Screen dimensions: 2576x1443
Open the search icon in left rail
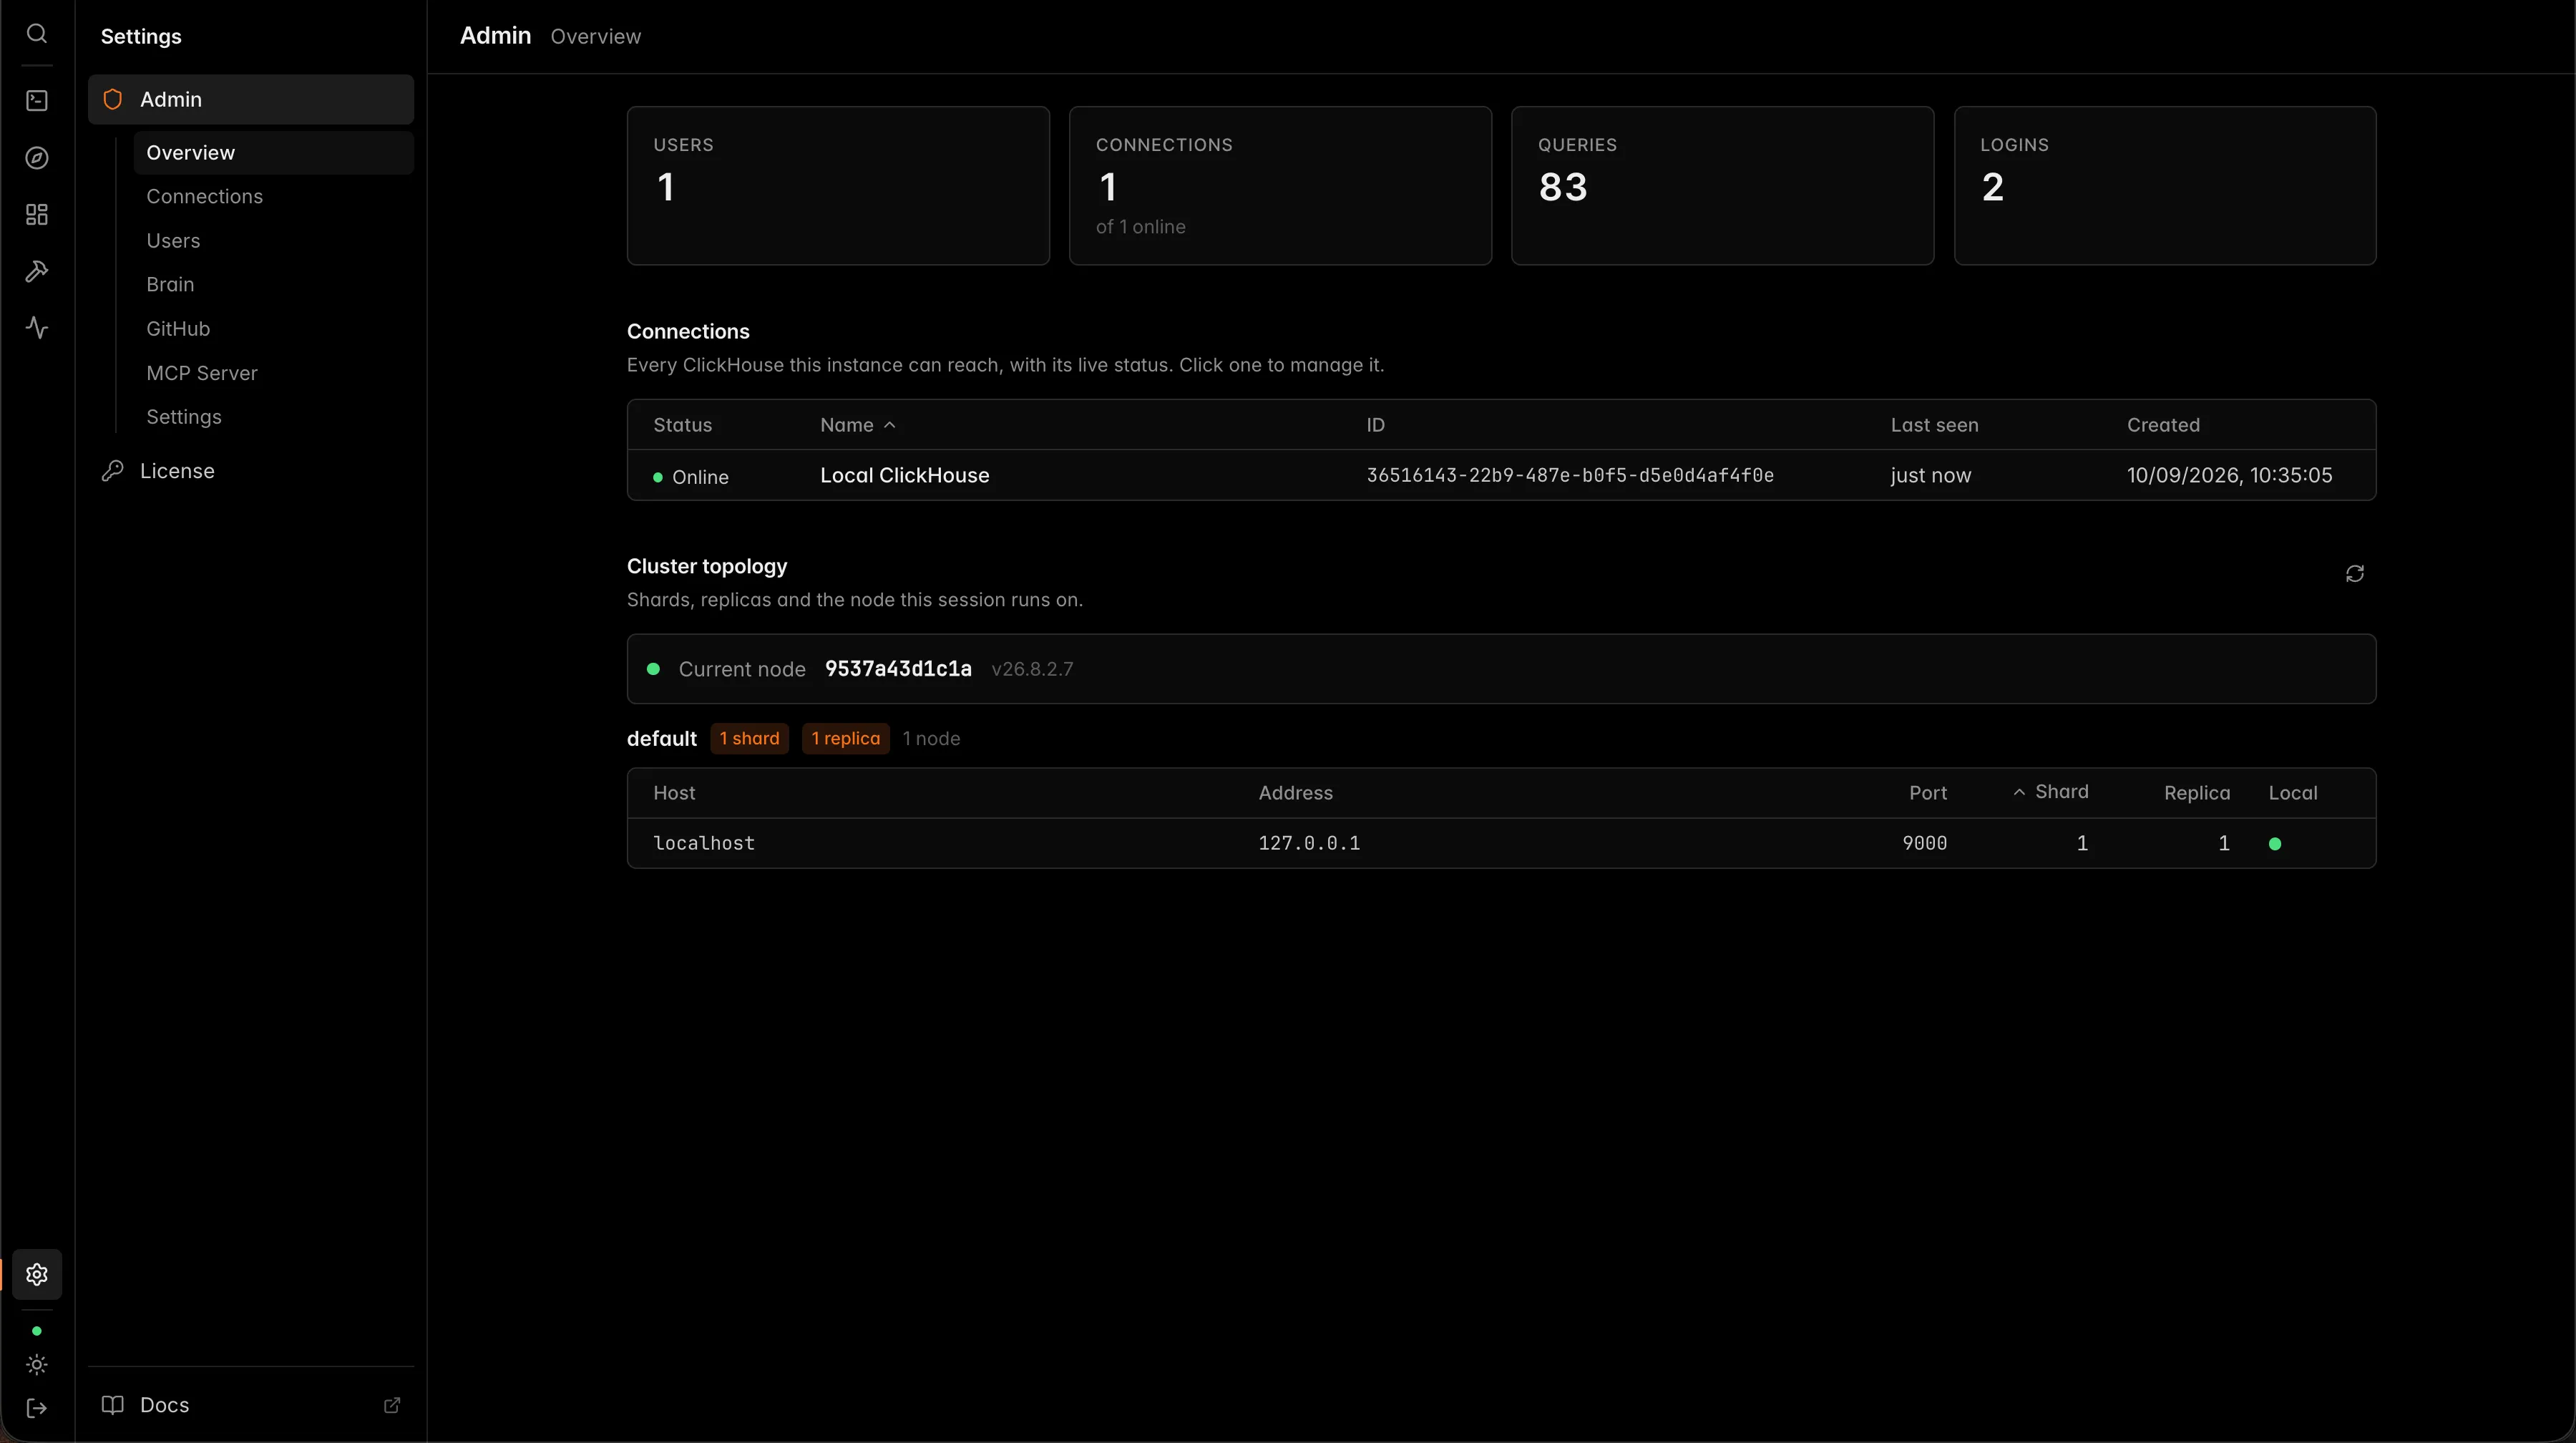37,34
